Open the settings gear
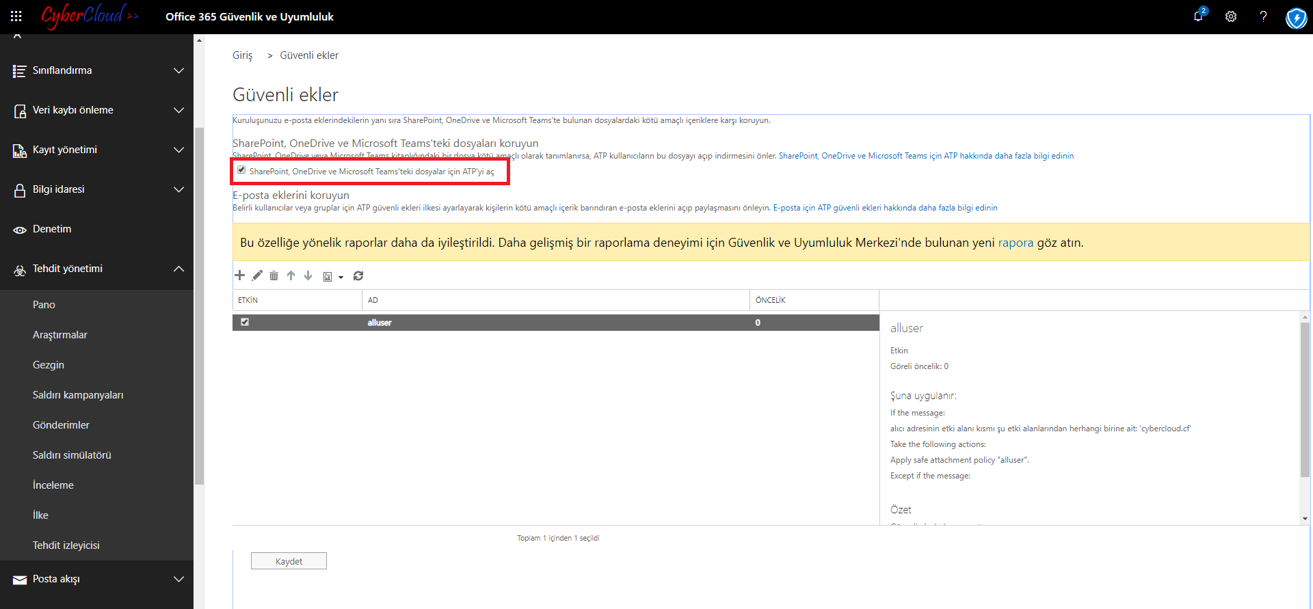1313x609 pixels. coord(1231,16)
